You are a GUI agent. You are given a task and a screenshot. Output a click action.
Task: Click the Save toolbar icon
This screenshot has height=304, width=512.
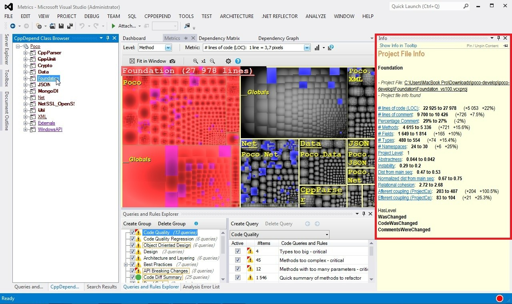(61, 26)
